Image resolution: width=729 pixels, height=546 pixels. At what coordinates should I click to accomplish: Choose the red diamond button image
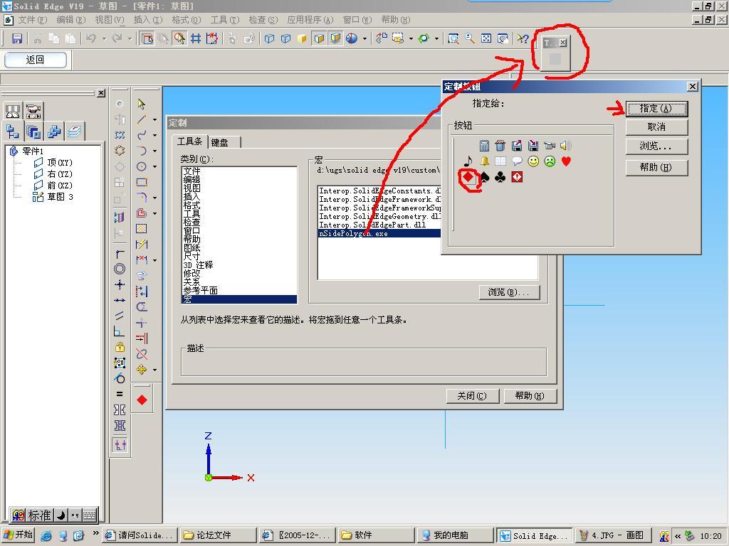point(468,177)
